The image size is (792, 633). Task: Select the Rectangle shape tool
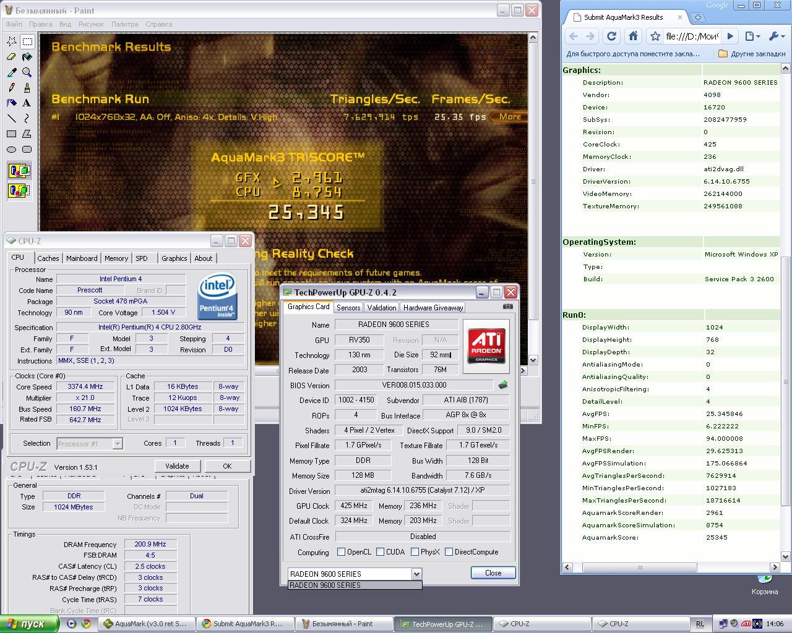[x=12, y=134]
